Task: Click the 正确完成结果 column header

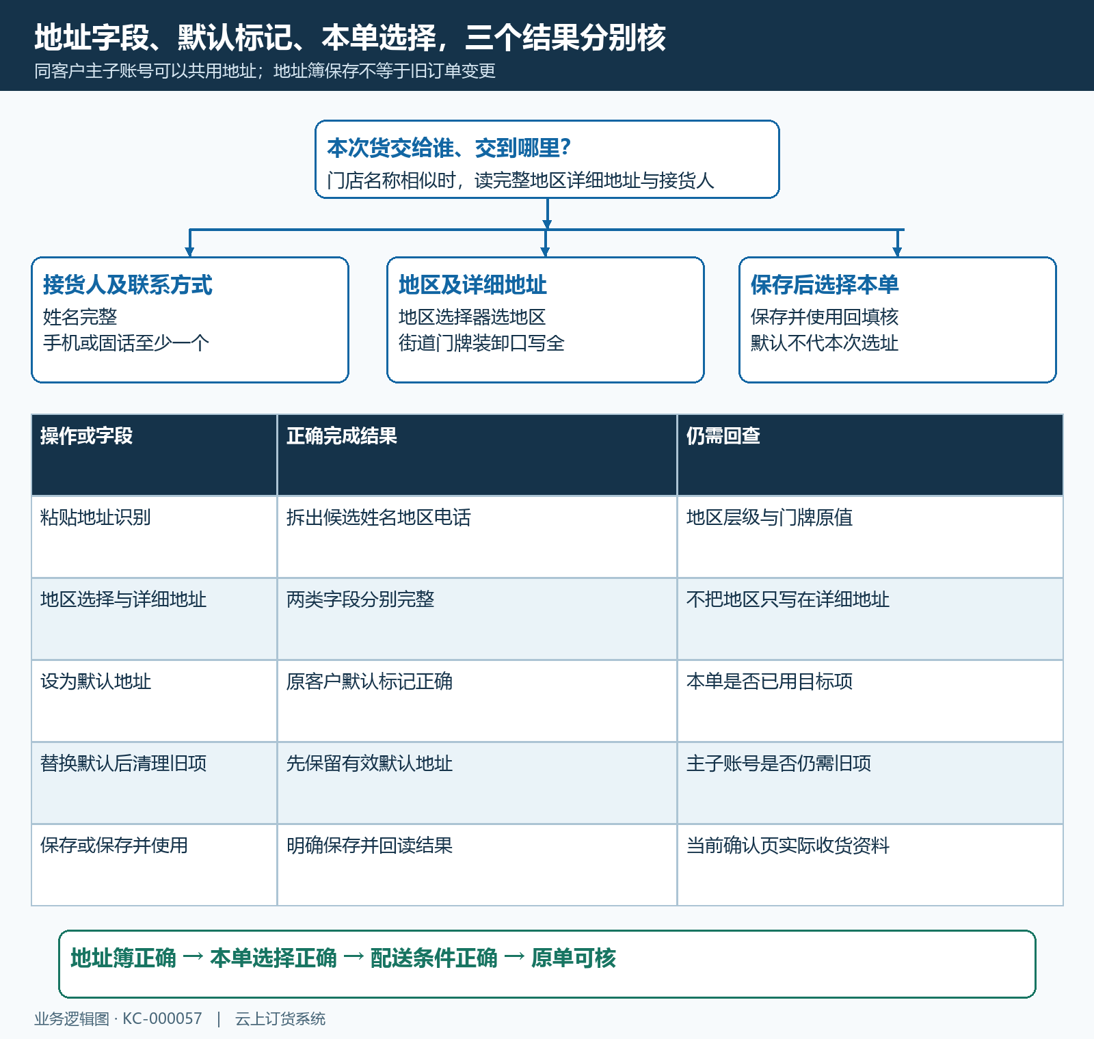Action: (477, 455)
